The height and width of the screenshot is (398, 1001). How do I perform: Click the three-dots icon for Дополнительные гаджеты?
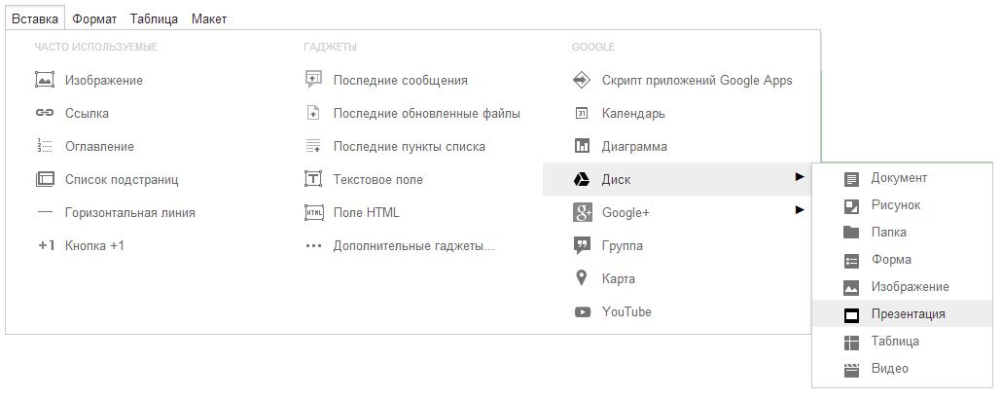click(x=313, y=246)
